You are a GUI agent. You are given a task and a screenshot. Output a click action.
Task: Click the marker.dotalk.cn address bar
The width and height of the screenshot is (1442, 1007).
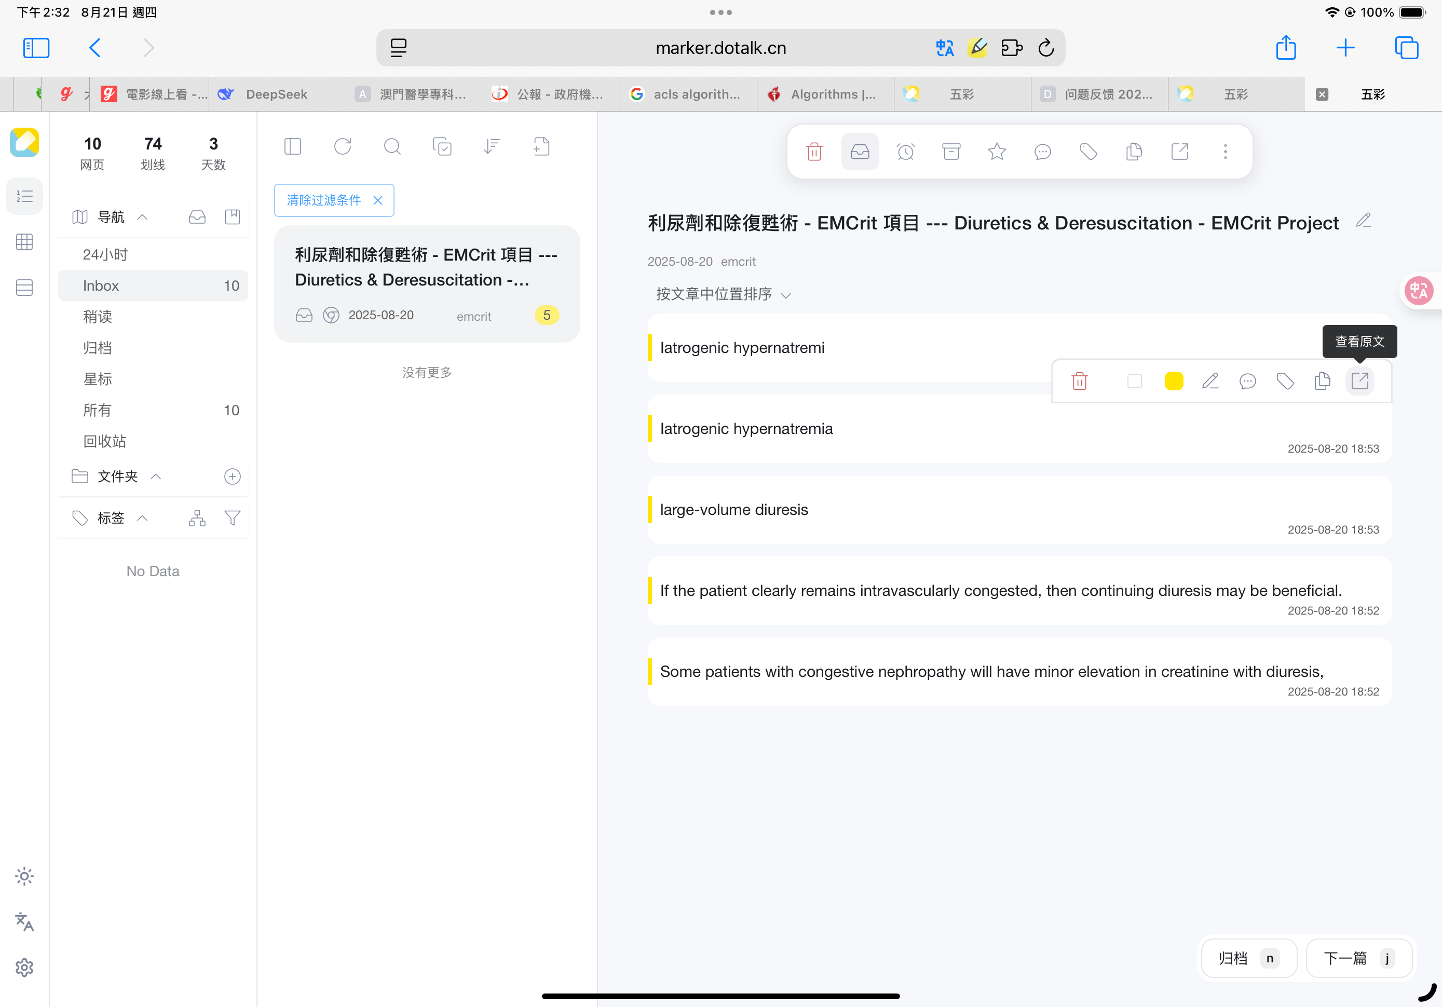pyautogui.click(x=720, y=48)
